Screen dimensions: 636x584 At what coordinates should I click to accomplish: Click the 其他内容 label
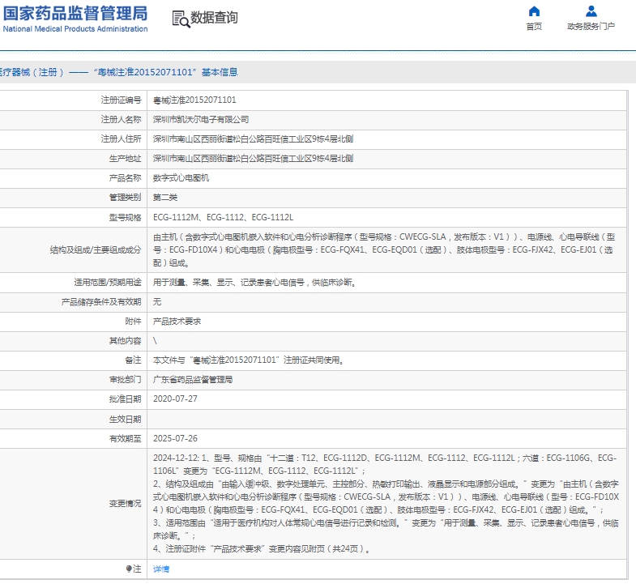point(125,341)
